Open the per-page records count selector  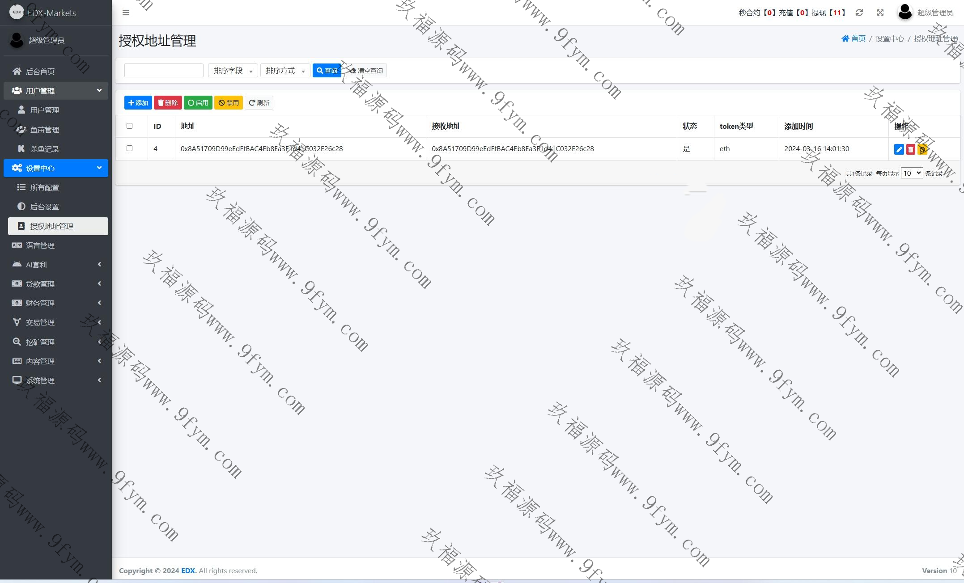point(911,173)
